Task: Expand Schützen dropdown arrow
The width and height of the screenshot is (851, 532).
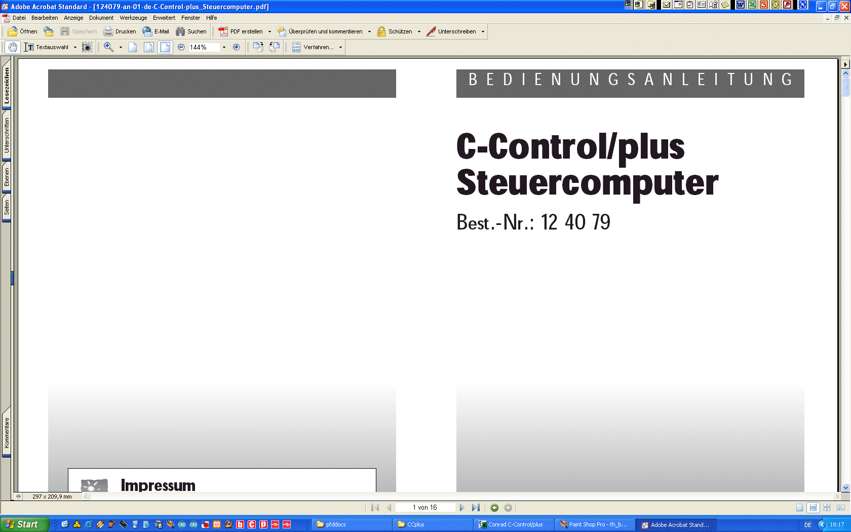Action: 419,31
